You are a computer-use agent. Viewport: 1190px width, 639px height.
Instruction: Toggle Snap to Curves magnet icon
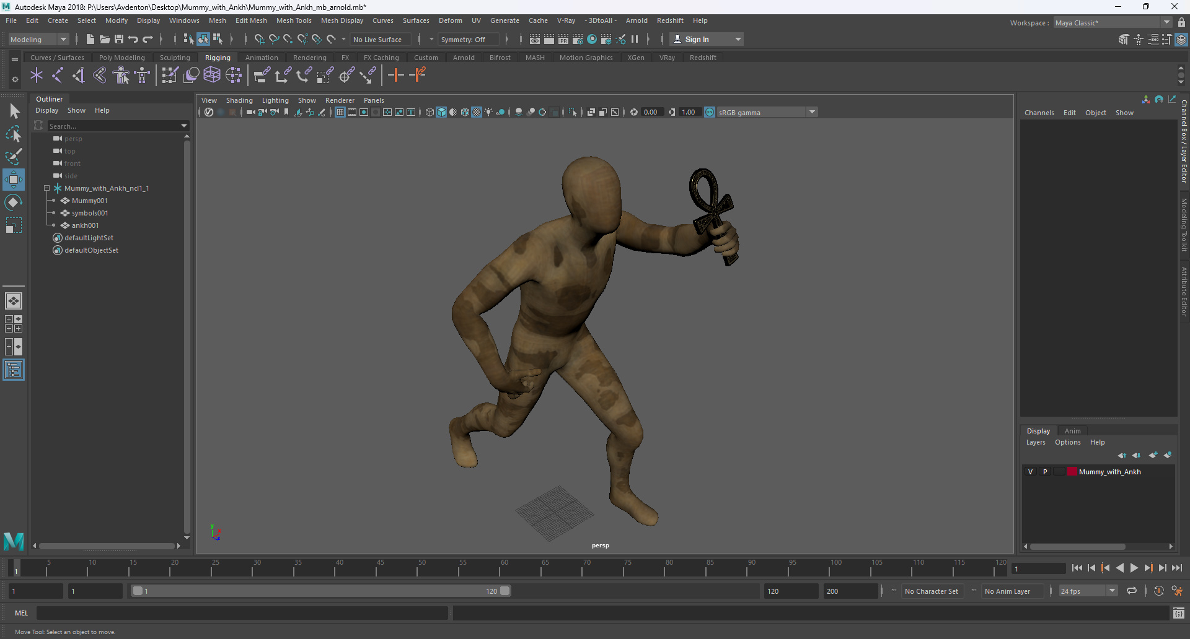tap(274, 39)
